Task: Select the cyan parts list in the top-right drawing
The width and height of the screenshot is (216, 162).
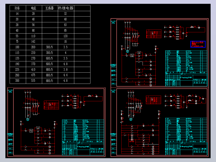Action: (186, 69)
